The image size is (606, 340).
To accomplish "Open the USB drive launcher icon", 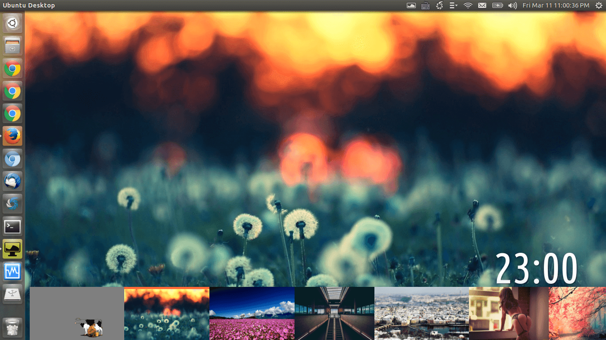I will coord(12,294).
